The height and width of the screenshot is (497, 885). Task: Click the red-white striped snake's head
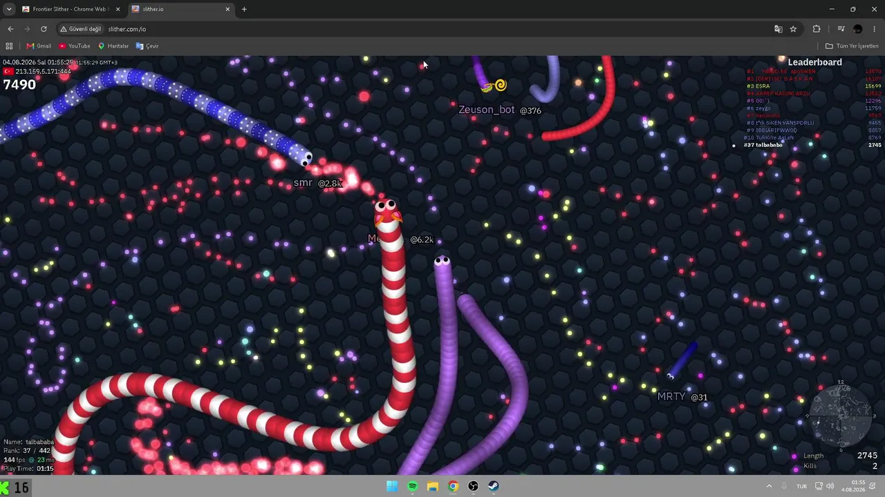pyautogui.click(x=386, y=211)
